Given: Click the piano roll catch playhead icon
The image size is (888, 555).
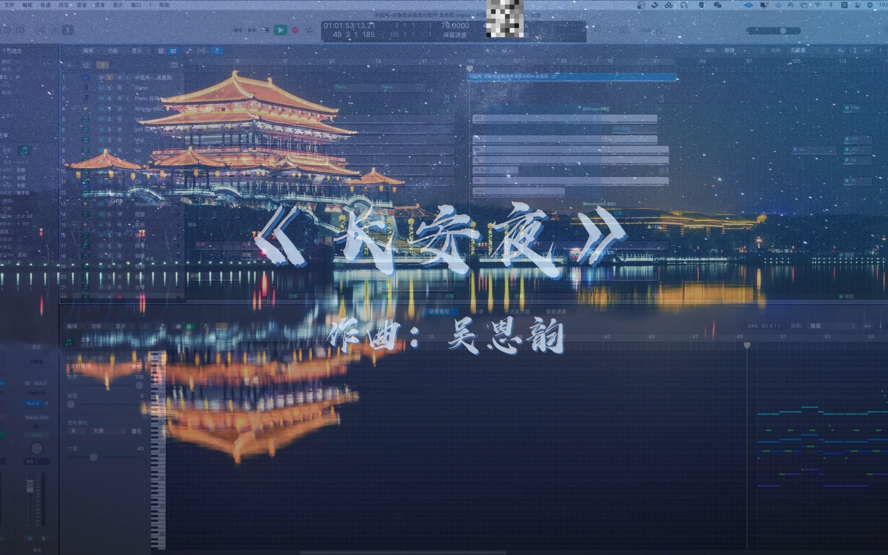Looking at the screenshot, I should [206, 326].
